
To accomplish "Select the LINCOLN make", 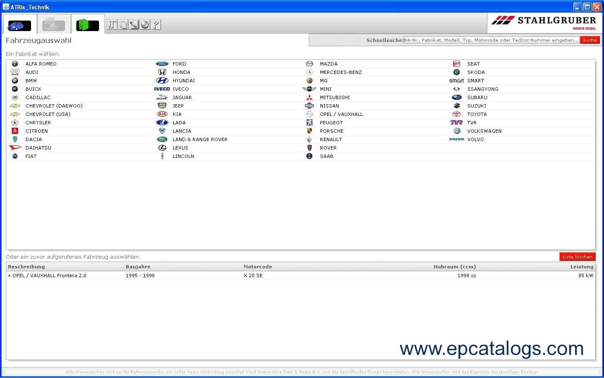I will click(x=183, y=156).
